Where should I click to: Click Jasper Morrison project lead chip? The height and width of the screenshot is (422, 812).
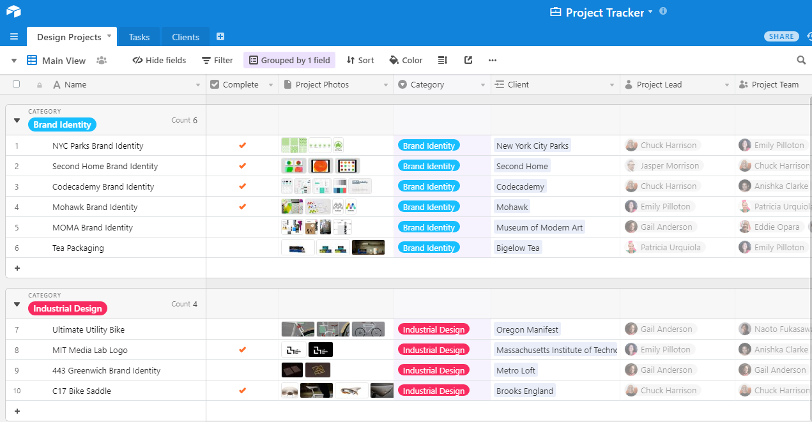664,166
